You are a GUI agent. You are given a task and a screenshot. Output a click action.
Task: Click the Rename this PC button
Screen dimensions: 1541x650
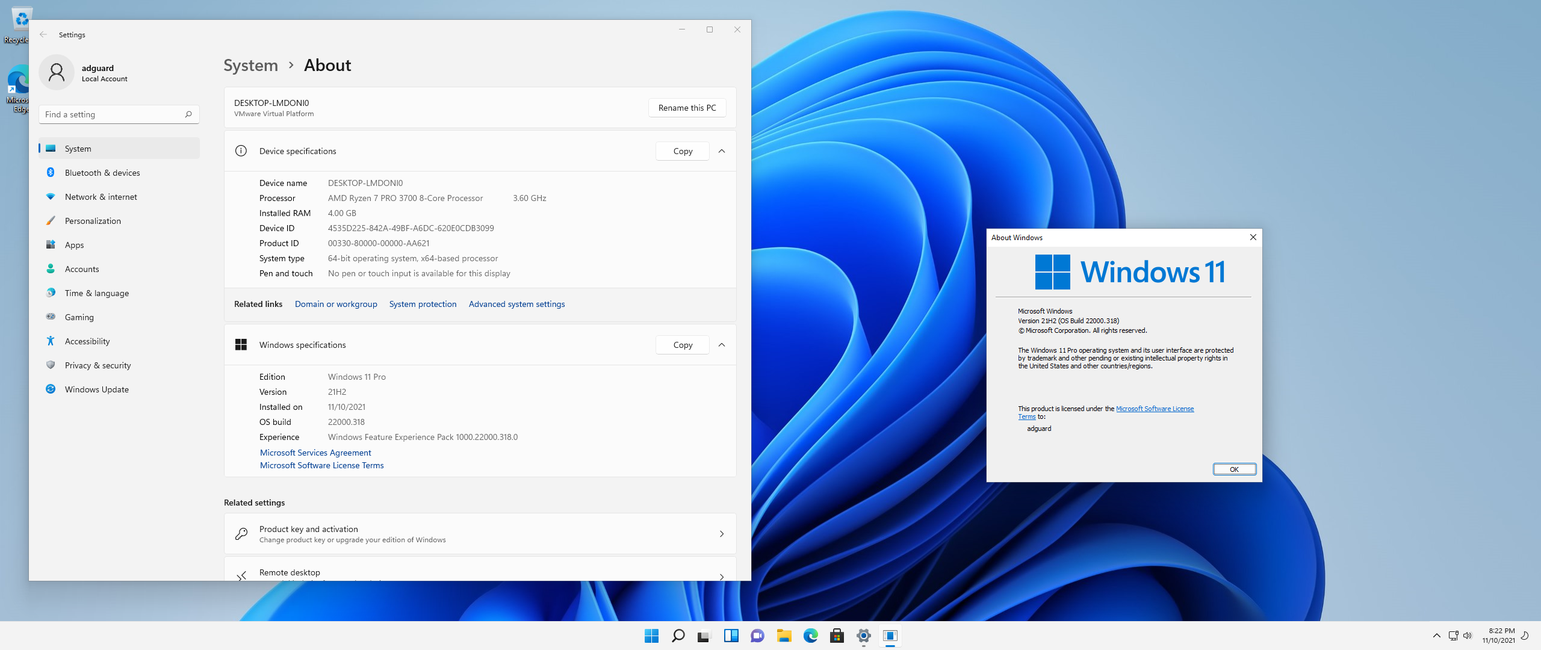tap(687, 108)
